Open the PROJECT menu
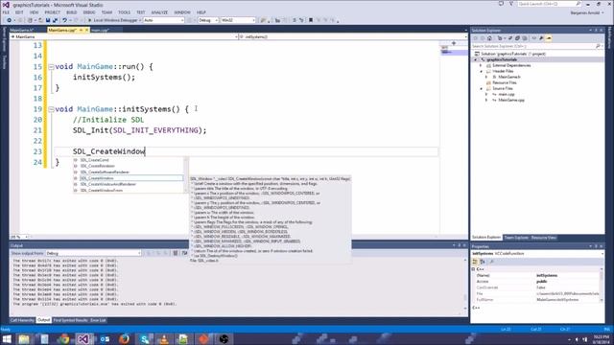 (52, 12)
